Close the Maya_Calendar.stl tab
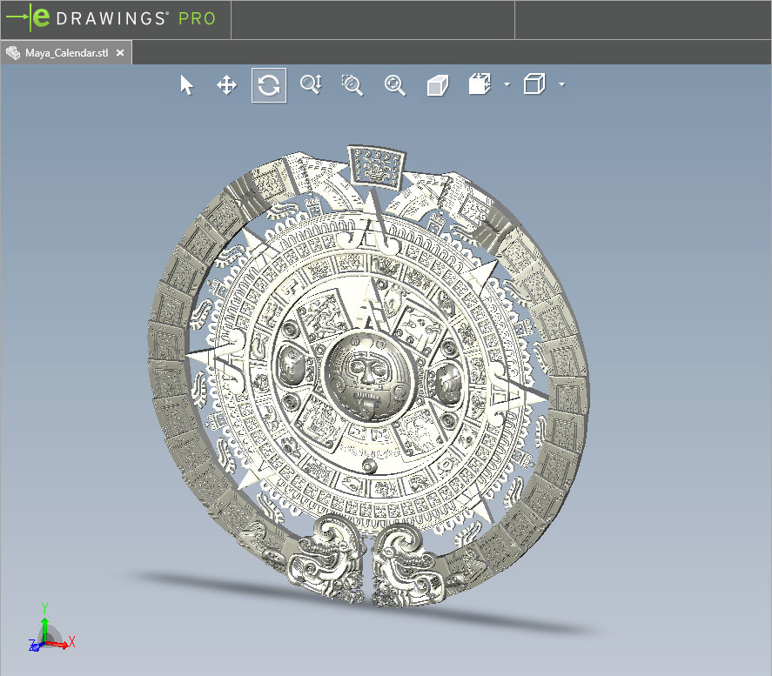The height and width of the screenshot is (676, 772). 120,53
